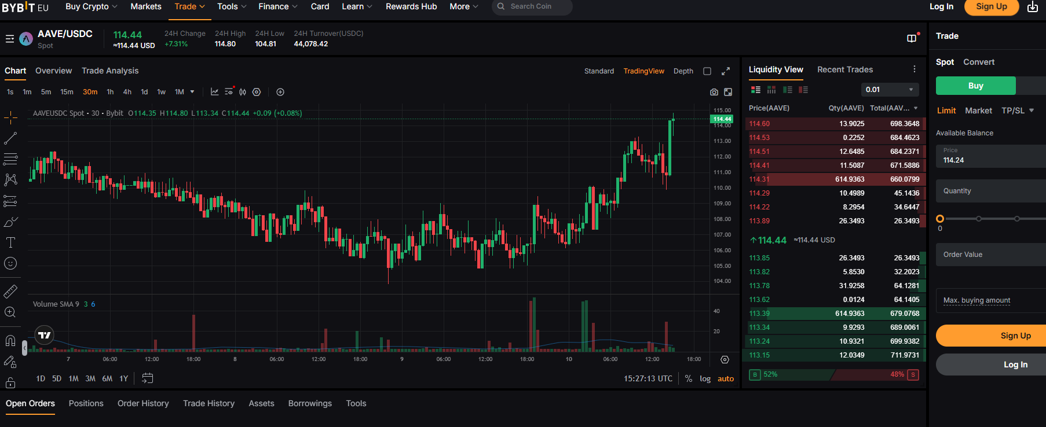Switch to the Recent Trades tab
Screen dimensions: 1046x427
point(844,69)
